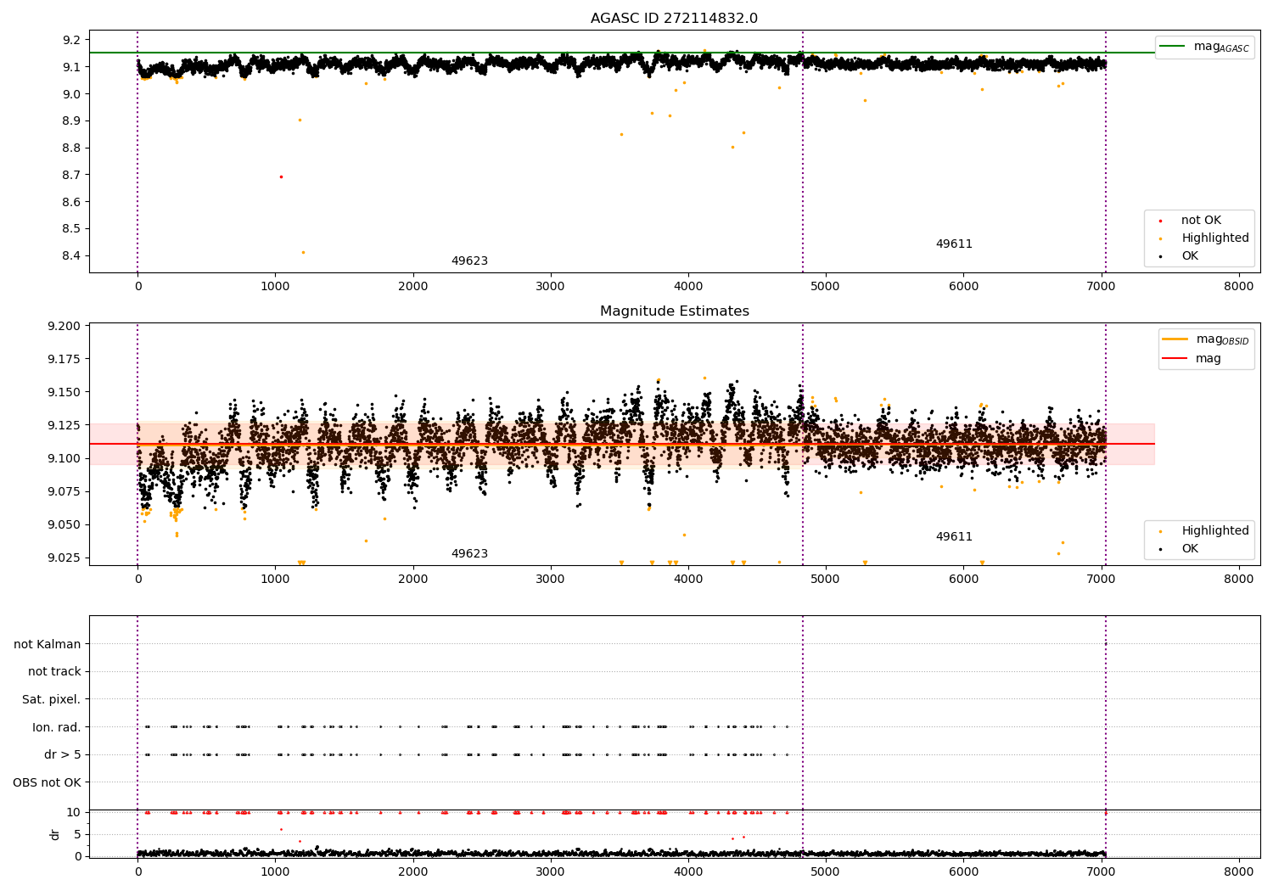Click the '9.175' y-axis tick label
This screenshot has height=891, width=1273.
pyautogui.click(x=66, y=360)
